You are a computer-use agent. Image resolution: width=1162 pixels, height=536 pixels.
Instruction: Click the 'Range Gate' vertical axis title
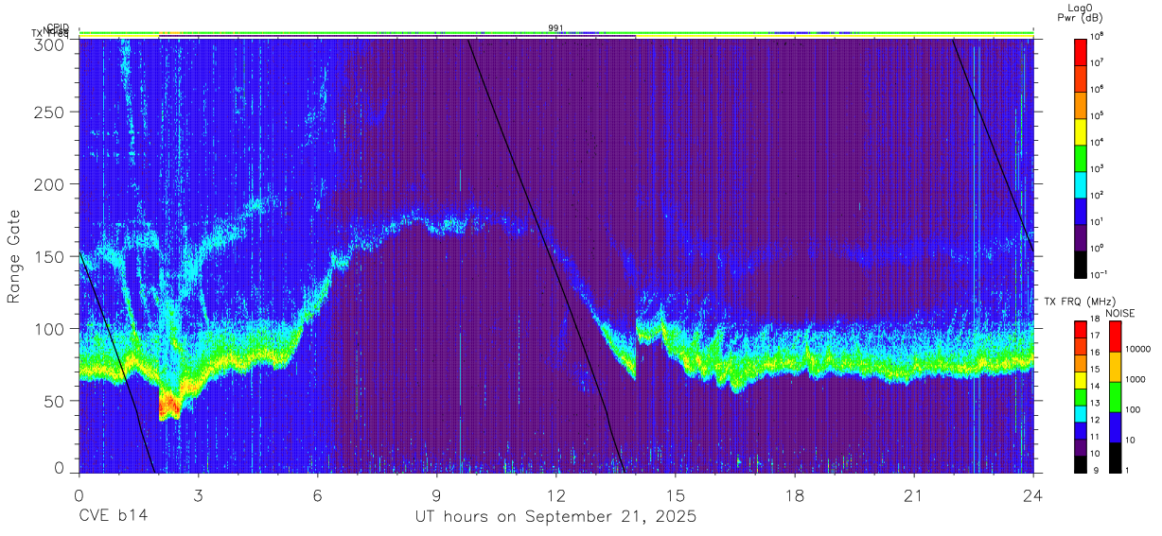14,255
